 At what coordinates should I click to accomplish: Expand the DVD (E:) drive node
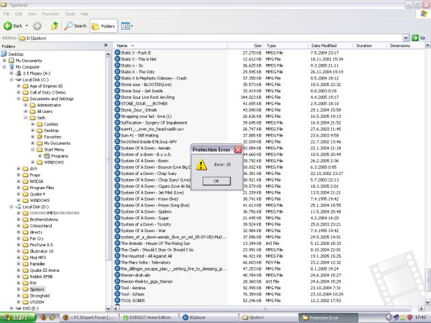[11, 308]
